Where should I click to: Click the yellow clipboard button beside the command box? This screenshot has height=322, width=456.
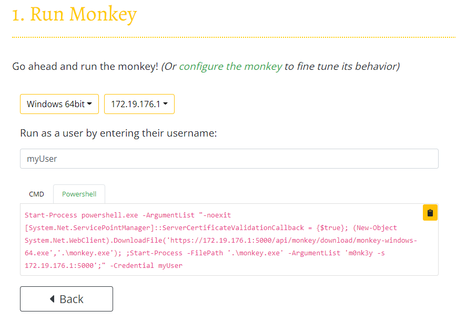coord(430,212)
